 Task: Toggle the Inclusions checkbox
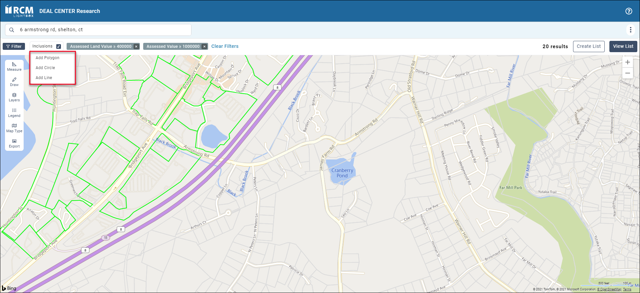point(59,47)
